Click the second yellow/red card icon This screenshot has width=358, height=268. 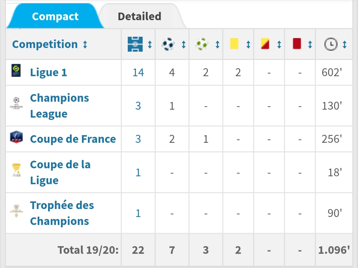pos(265,44)
